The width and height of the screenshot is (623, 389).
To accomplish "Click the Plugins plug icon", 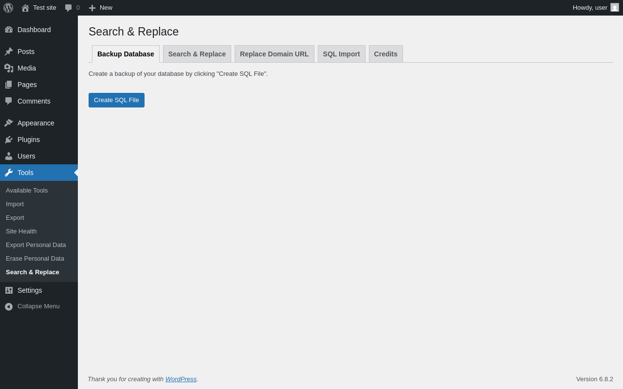I will (9, 140).
